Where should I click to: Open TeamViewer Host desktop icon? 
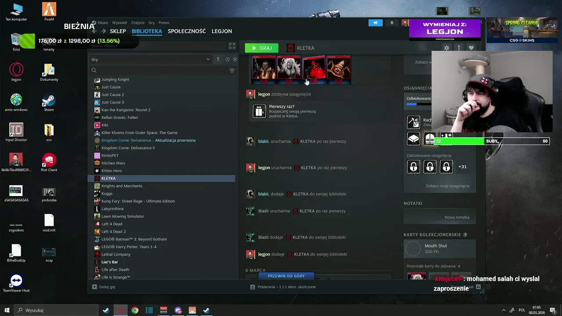pyautogui.click(x=16, y=283)
